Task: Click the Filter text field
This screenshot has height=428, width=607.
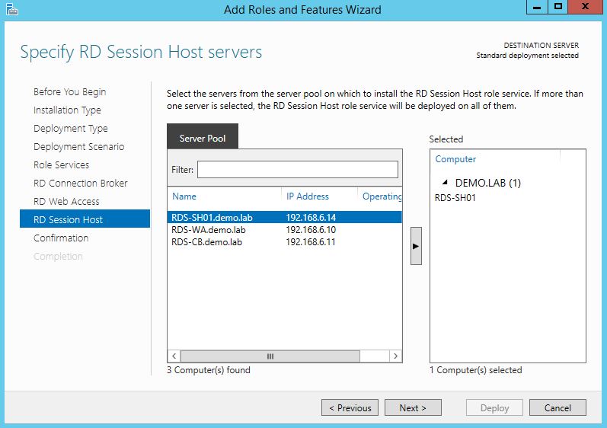Action: pyautogui.click(x=297, y=169)
